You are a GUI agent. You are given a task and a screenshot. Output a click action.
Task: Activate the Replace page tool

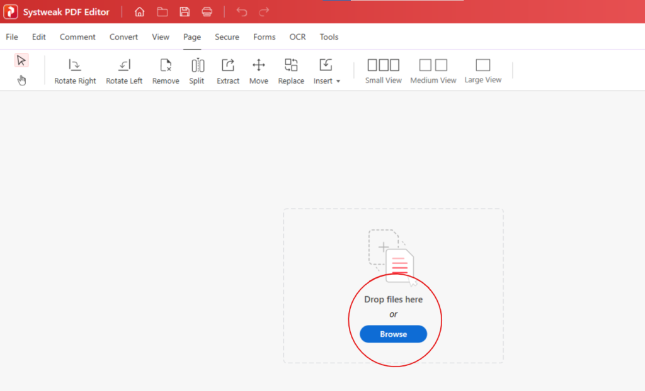coord(290,69)
